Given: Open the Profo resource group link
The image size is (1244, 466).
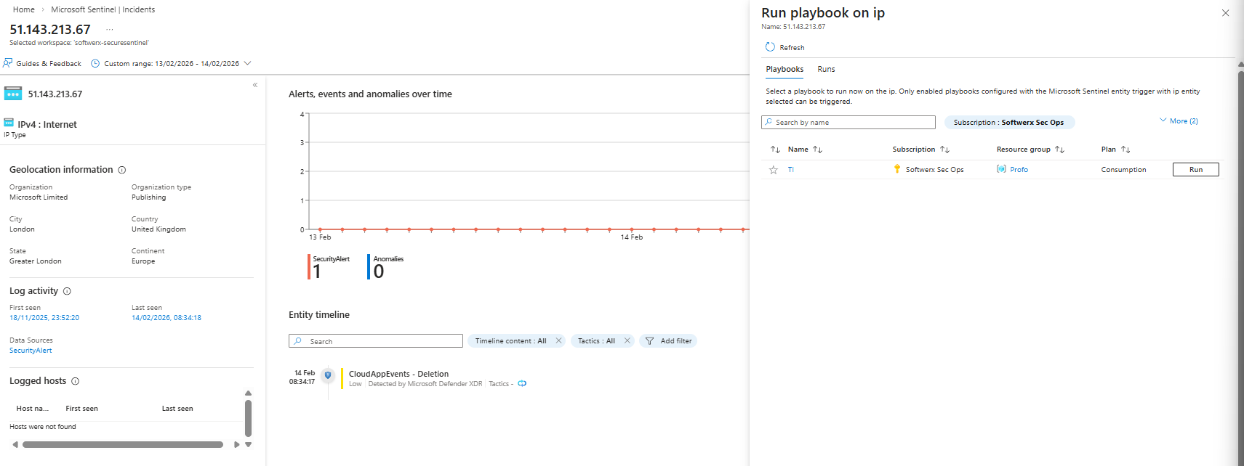Looking at the screenshot, I should pos(1019,170).
